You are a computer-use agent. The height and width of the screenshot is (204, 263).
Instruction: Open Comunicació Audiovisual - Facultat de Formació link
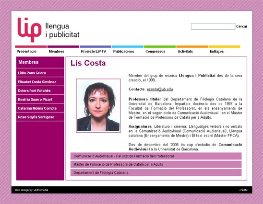156,156
